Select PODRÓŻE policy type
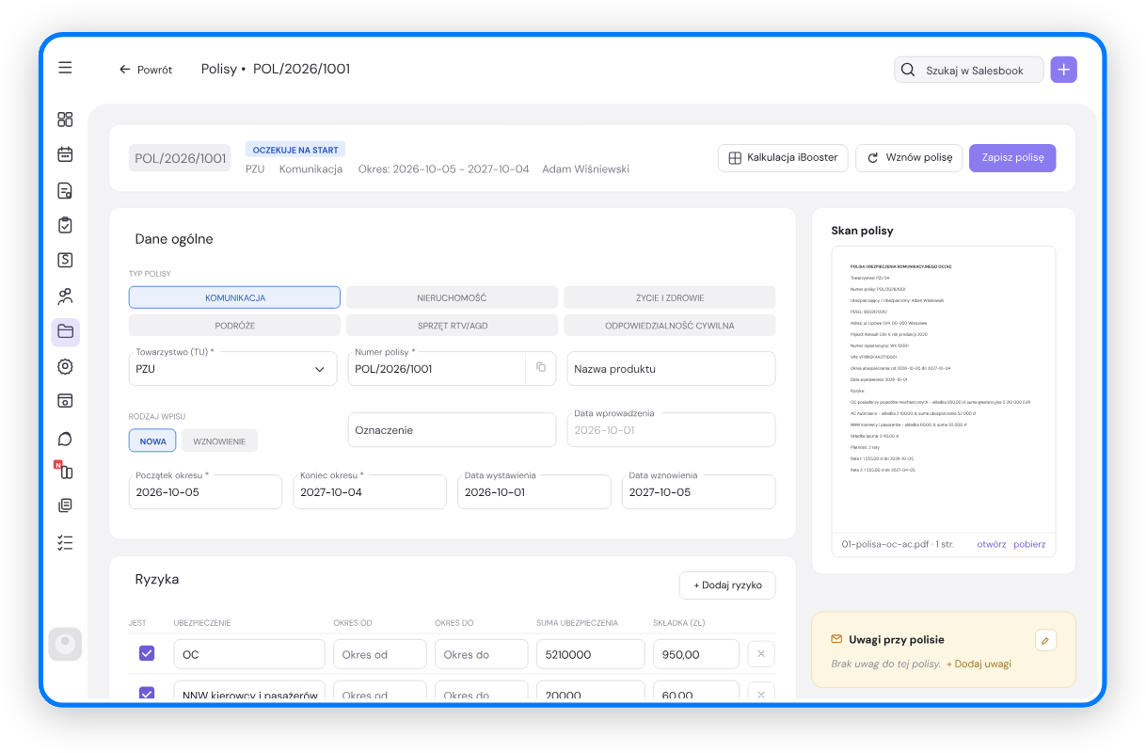Image resolution: width=1146 pixels, height=753 pixels. coord(234,326)
